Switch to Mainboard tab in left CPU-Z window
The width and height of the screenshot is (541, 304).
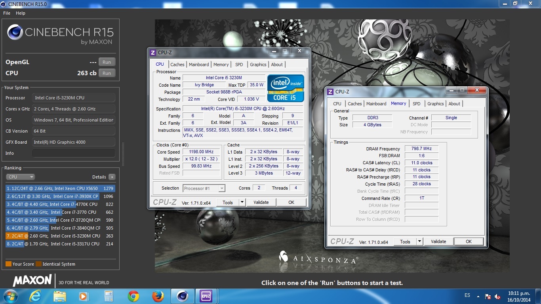(199, 65)
